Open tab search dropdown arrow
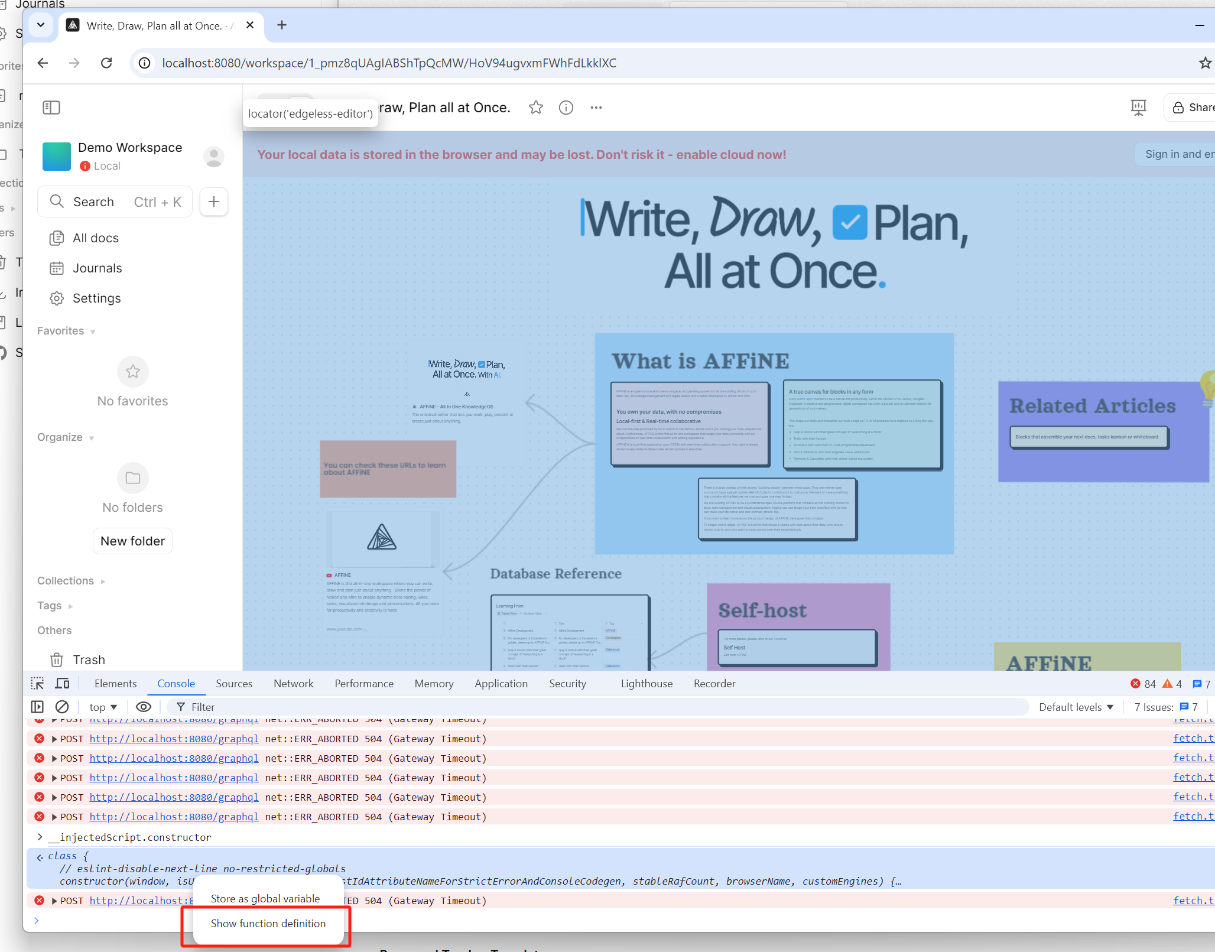This screenshot has width=1215, height=952. [41, 25]
